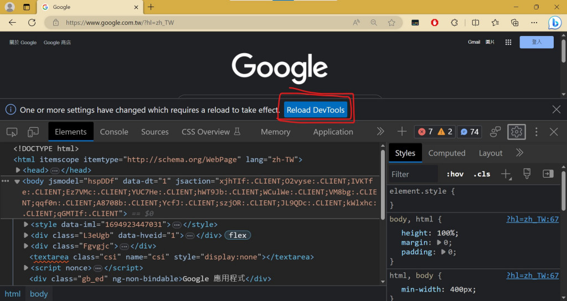This screenshot has height=301, width=567.
Task: Dismiss the reload notification bar
Action: point(556,110)
